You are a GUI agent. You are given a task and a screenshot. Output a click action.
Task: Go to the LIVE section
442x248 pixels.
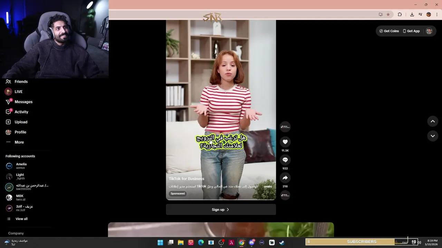tap(14, 92)
